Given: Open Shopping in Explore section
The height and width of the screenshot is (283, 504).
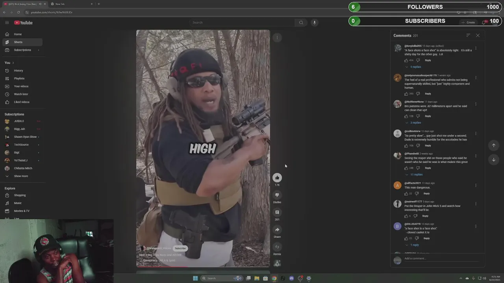Looking at the screenshot, I should tap(22, 195).
